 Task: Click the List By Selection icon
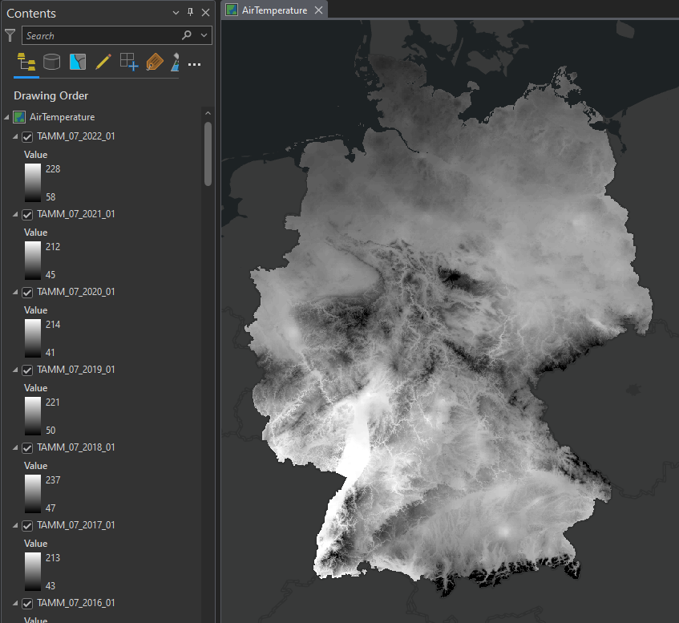pyautogui.click(x=78, y=63)
